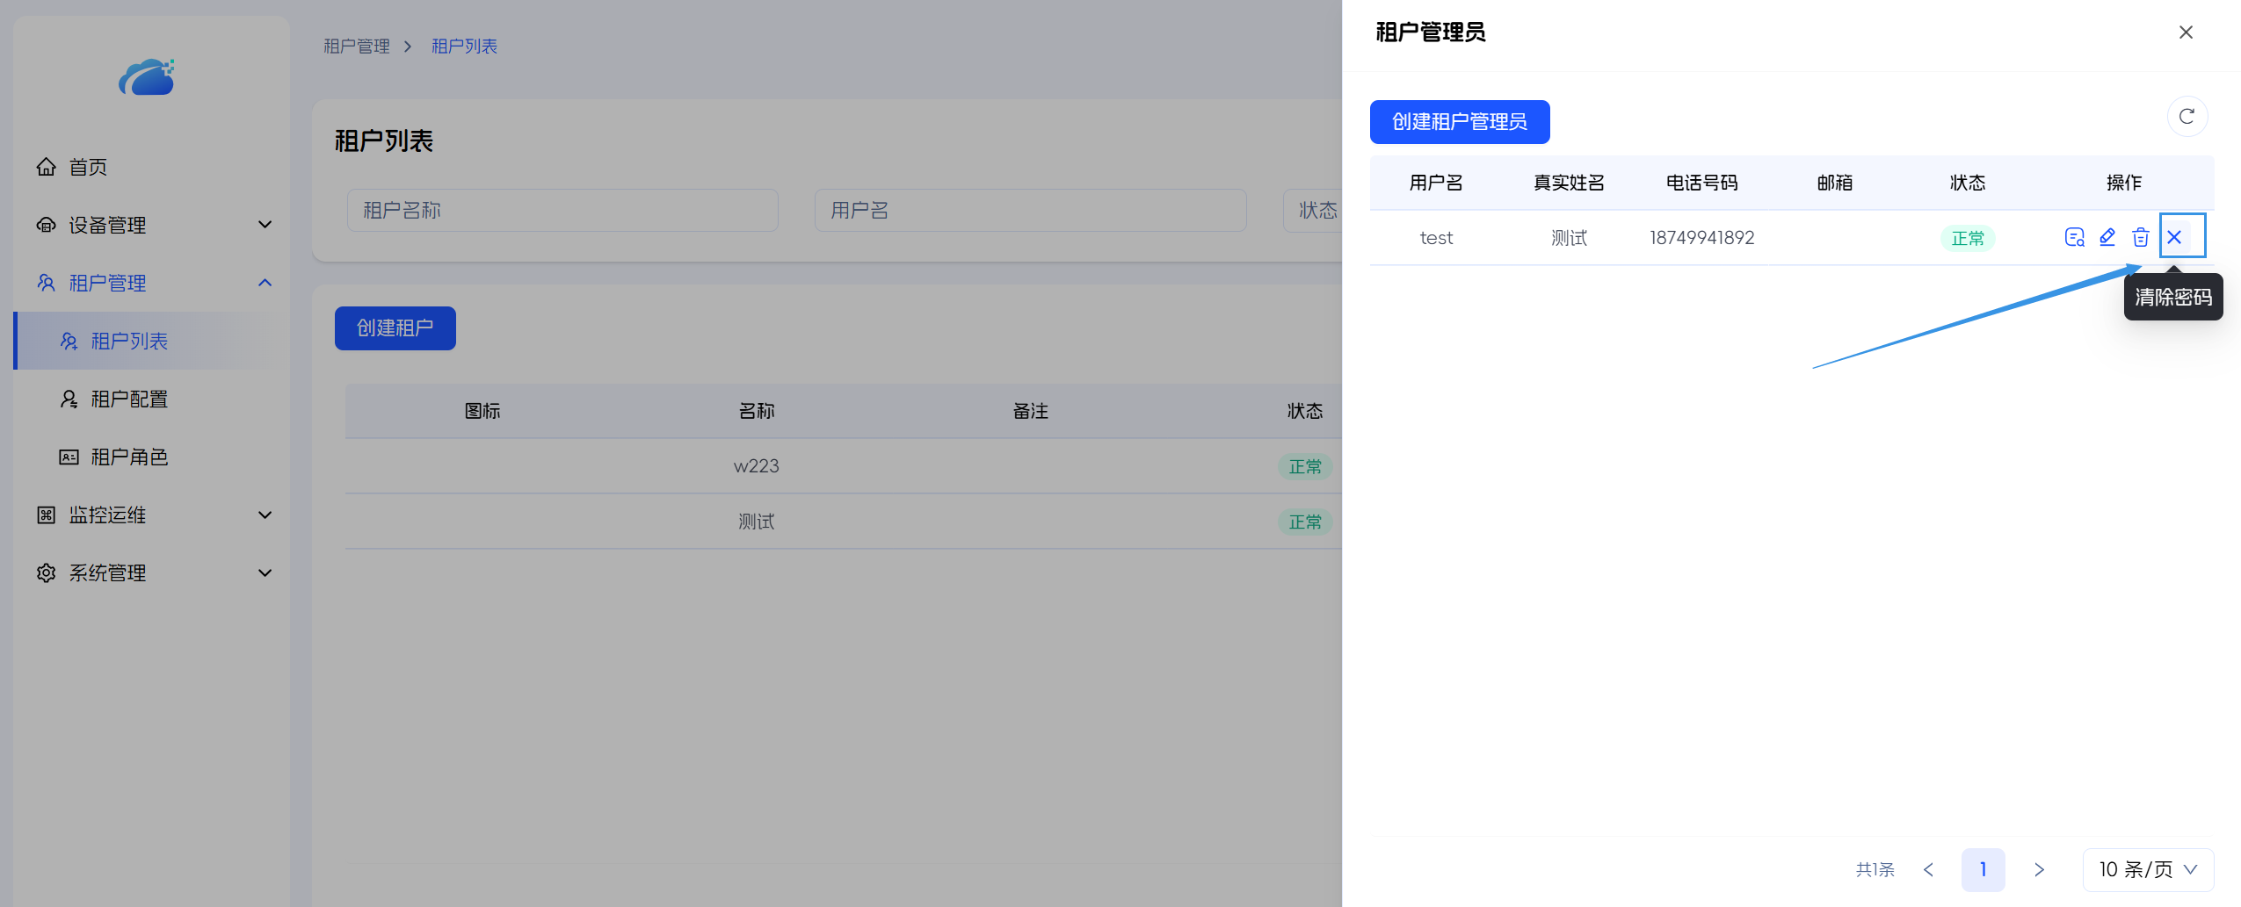2241x907 pixels.
Task: Focus the 用户名 search field
Action: (1030, 211)
